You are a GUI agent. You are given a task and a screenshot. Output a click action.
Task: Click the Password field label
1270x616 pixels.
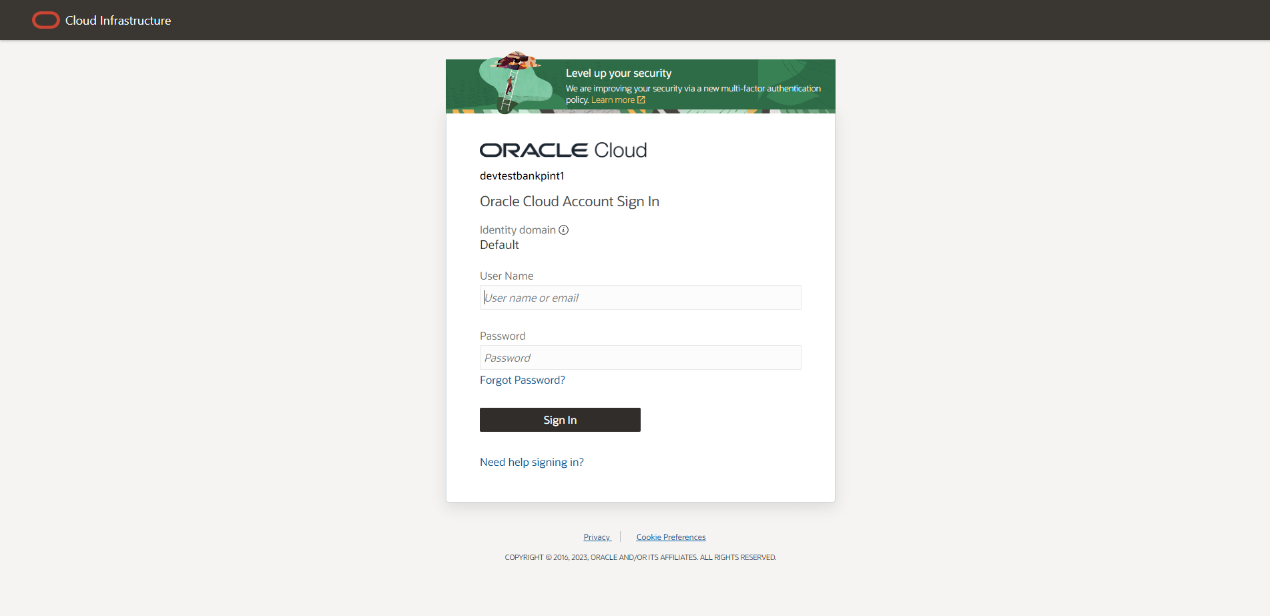[503, 336]
